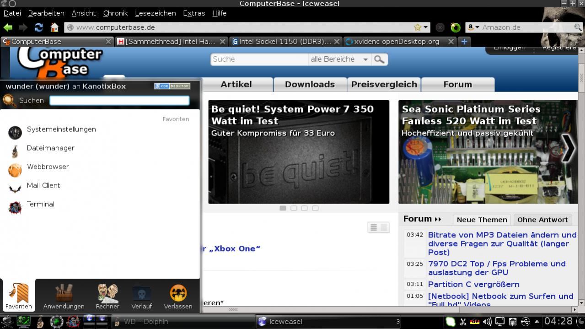The height and width of the screenshot is (329, 585).
Task: Click the green swirl icon beside the search box
Action: click(x=455, y=27)
